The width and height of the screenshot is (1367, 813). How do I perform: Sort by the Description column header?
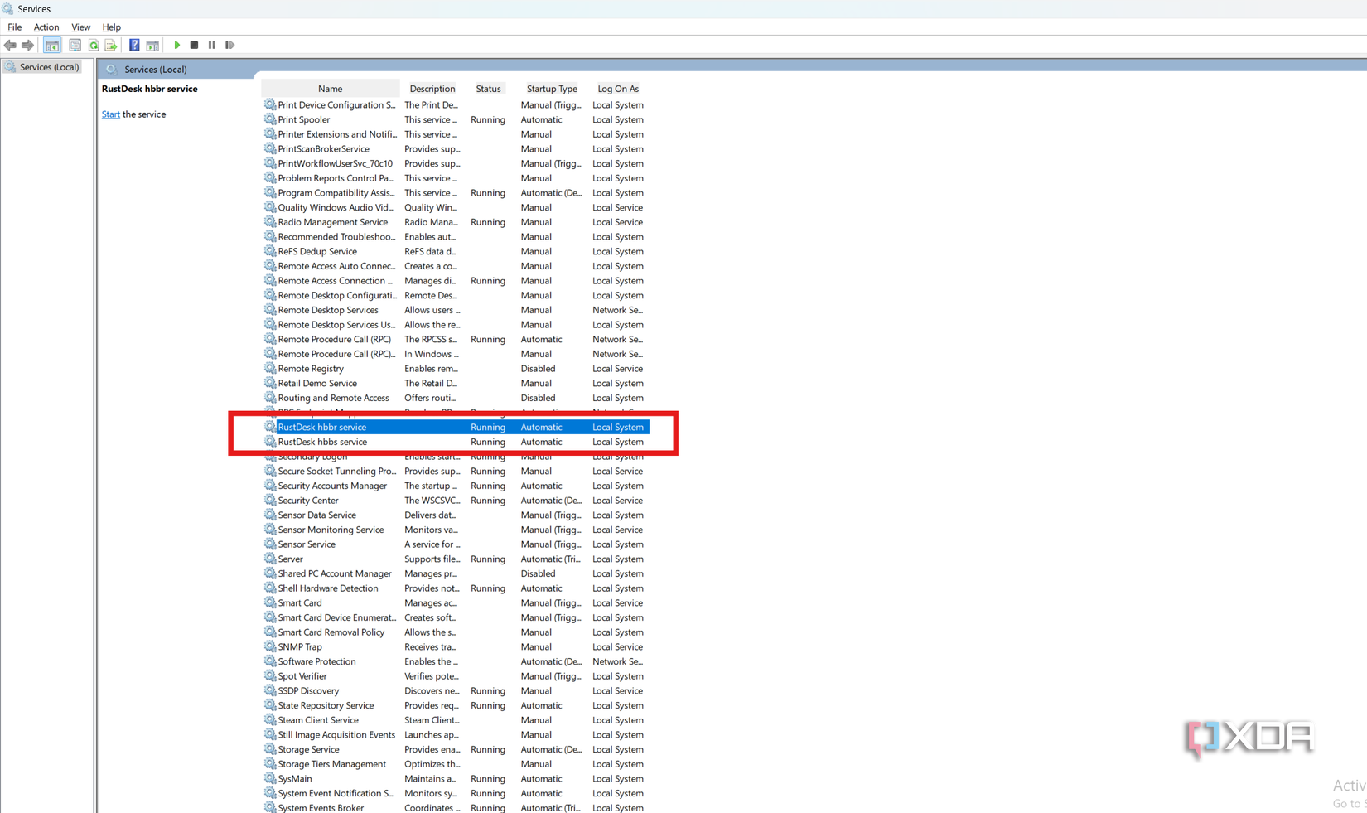pos(432,89)
